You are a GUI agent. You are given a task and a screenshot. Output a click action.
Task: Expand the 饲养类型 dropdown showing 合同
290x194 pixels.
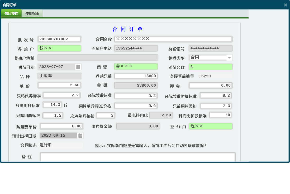[229, 57]
